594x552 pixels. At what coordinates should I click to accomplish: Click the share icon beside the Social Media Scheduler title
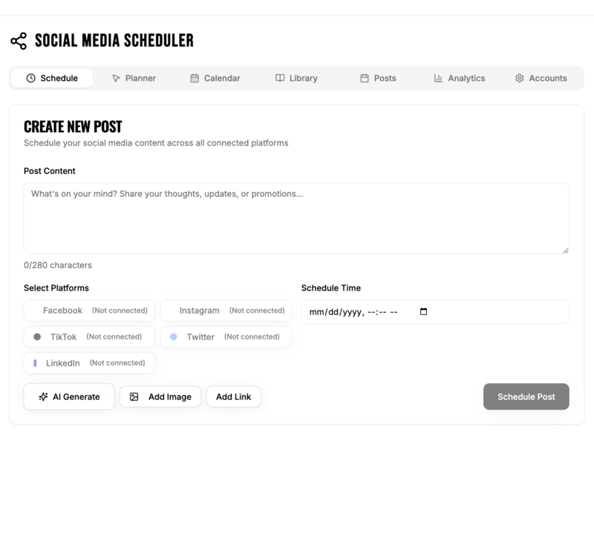coord(19,41)
